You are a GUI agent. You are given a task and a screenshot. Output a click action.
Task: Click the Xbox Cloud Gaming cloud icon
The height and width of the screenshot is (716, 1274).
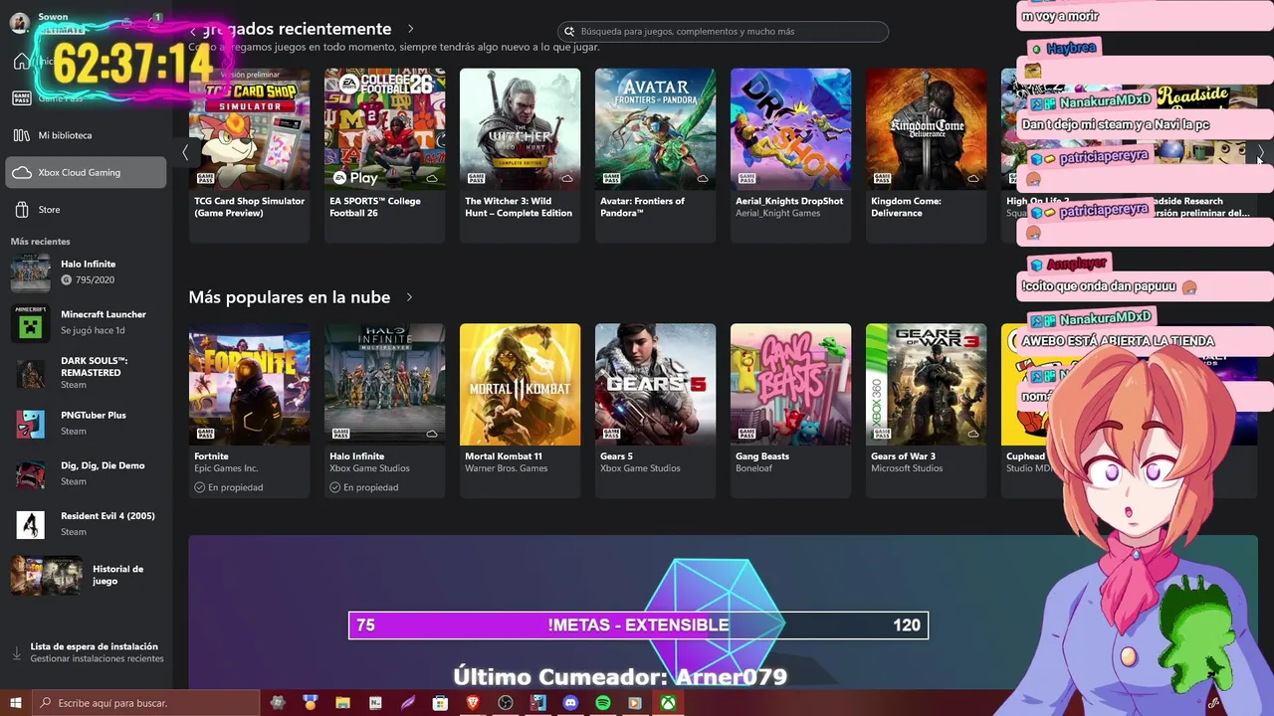[x=21, y=172]
